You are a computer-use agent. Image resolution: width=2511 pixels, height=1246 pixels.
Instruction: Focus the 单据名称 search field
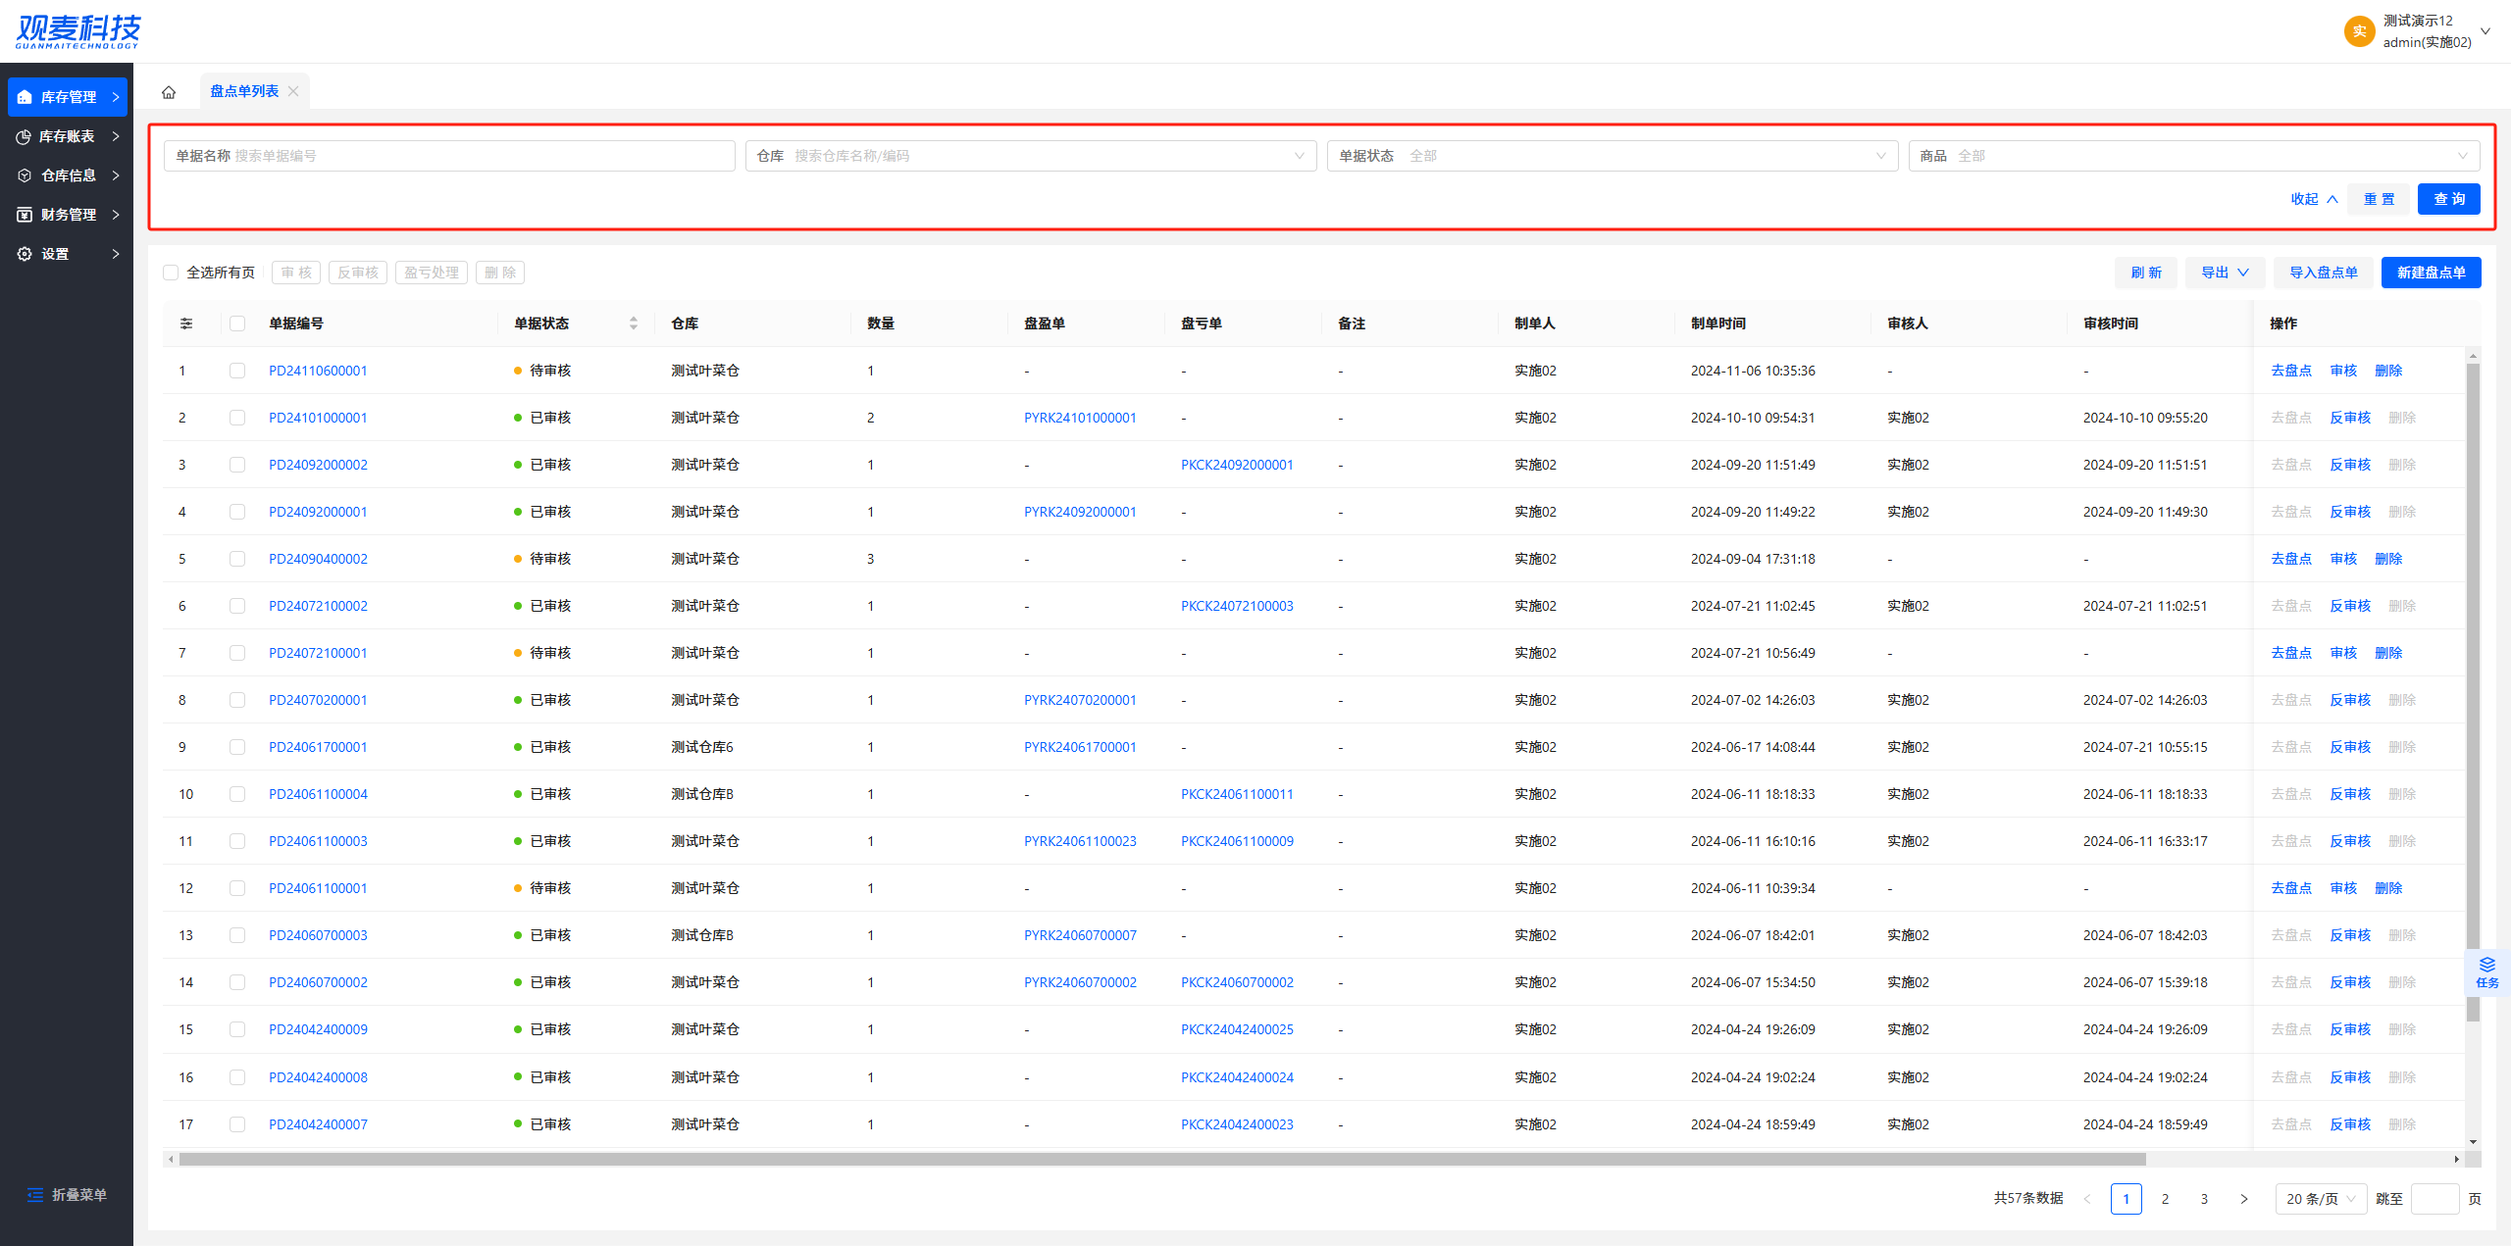(x=449, y=156)
